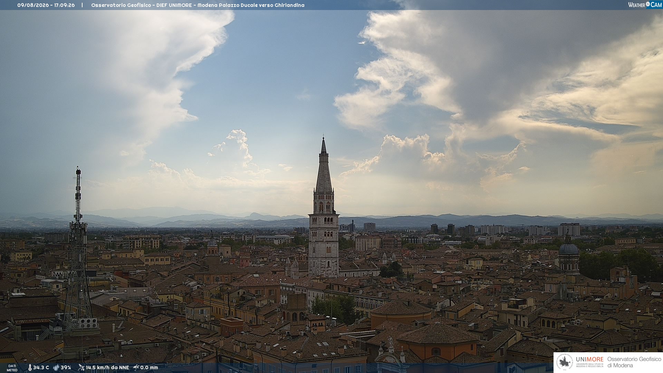This screenshot has height=373, width=663.
Task: Click the humidity water drops icon
Action: [56, 367]
